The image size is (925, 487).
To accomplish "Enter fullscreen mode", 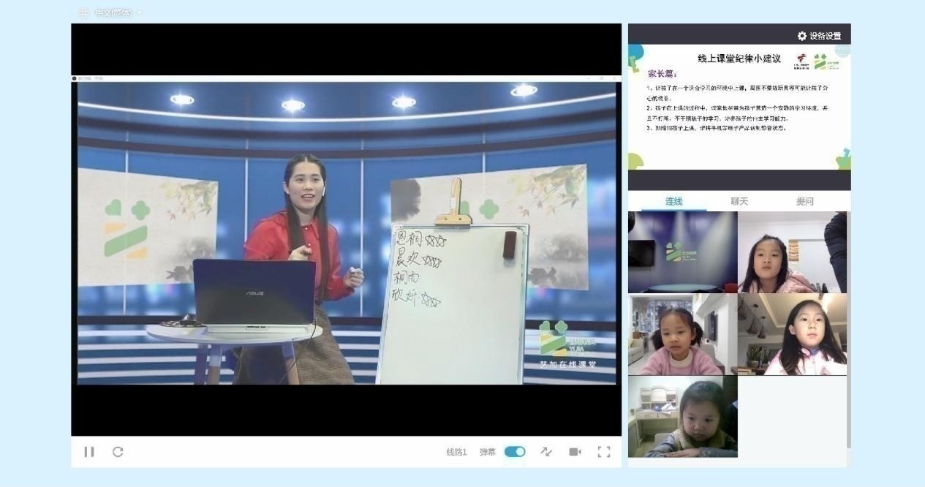I will pos(604,452).
